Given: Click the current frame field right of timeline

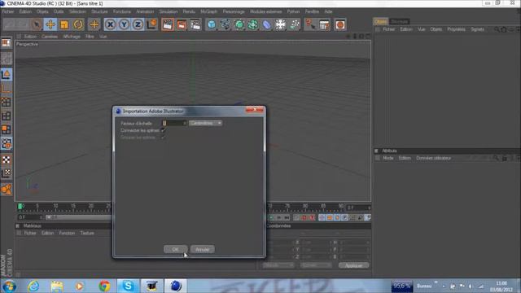Looking at the screenshot, I should 358,208.
